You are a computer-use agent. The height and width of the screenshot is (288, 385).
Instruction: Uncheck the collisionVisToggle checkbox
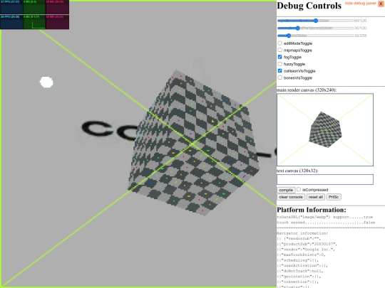pos(279,71)
